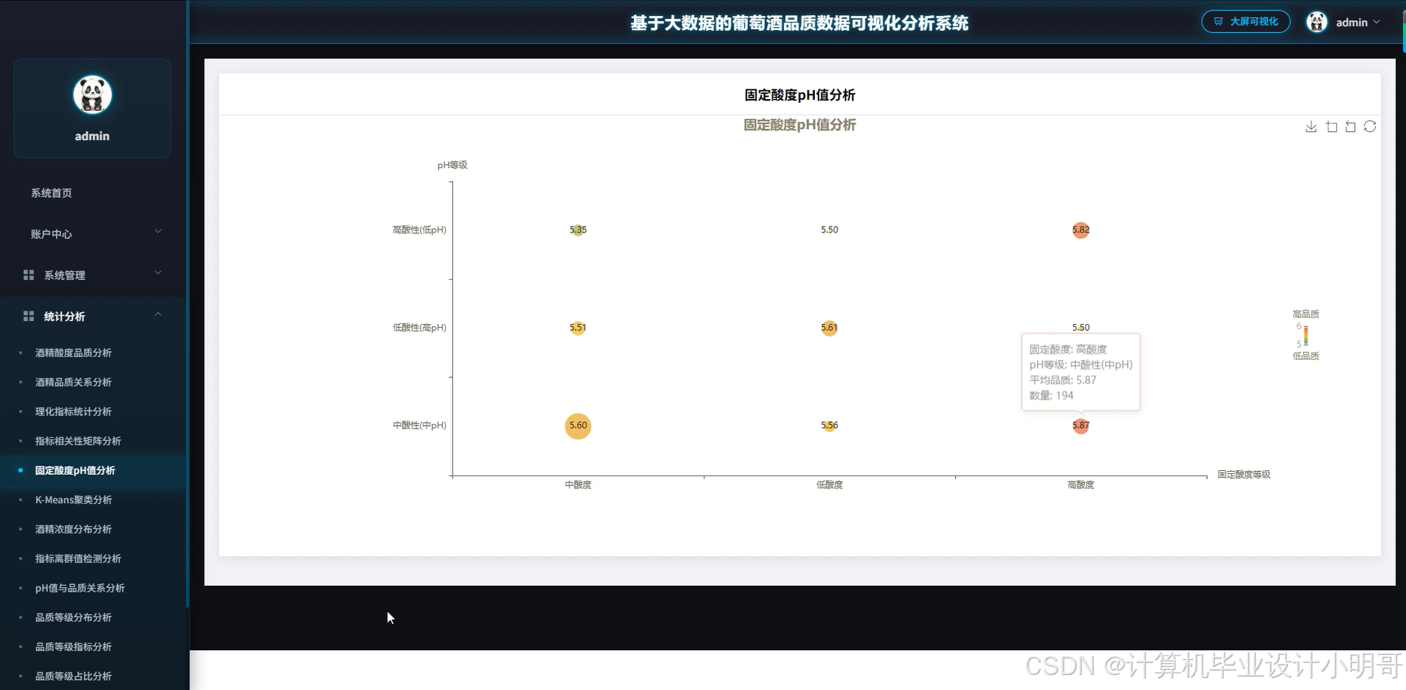Go to 系统首页
The image size is (1406, 690).
(52, 193)
